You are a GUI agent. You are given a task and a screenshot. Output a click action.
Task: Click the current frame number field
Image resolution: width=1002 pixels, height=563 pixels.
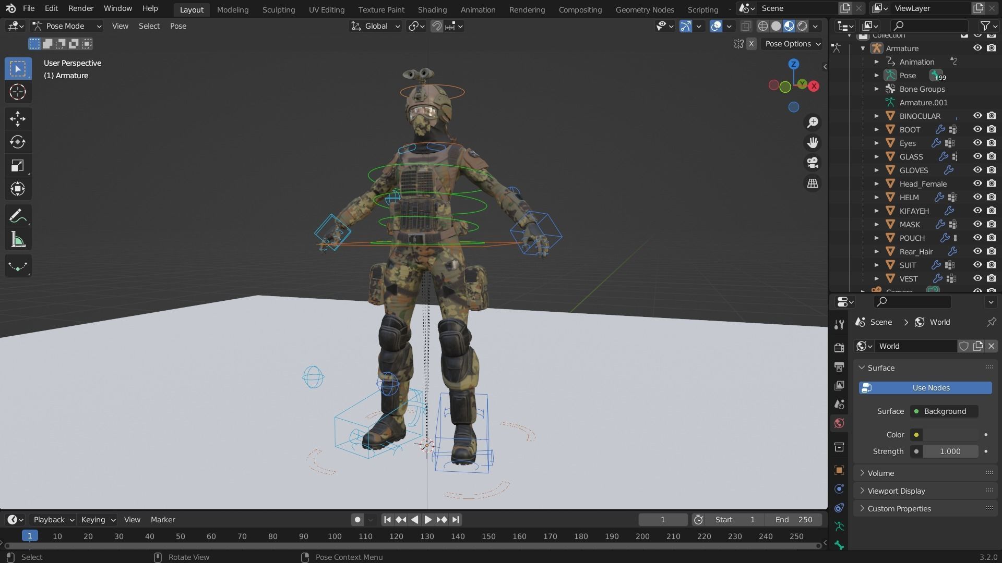pos(663,520)
